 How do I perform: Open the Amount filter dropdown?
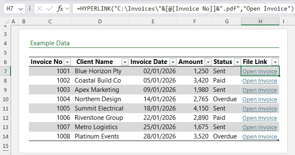(208, 62)
